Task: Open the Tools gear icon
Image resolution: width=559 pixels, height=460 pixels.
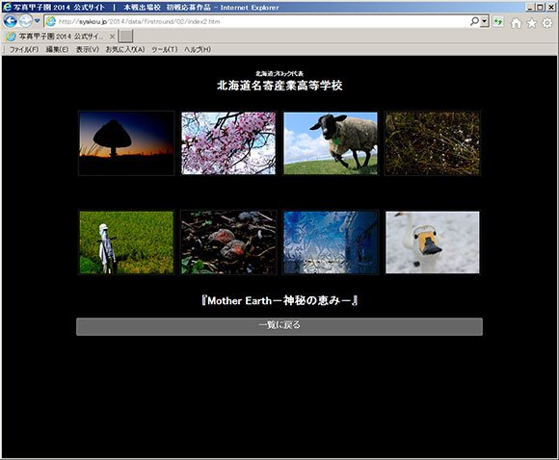Action: click(x=547, y=23)
